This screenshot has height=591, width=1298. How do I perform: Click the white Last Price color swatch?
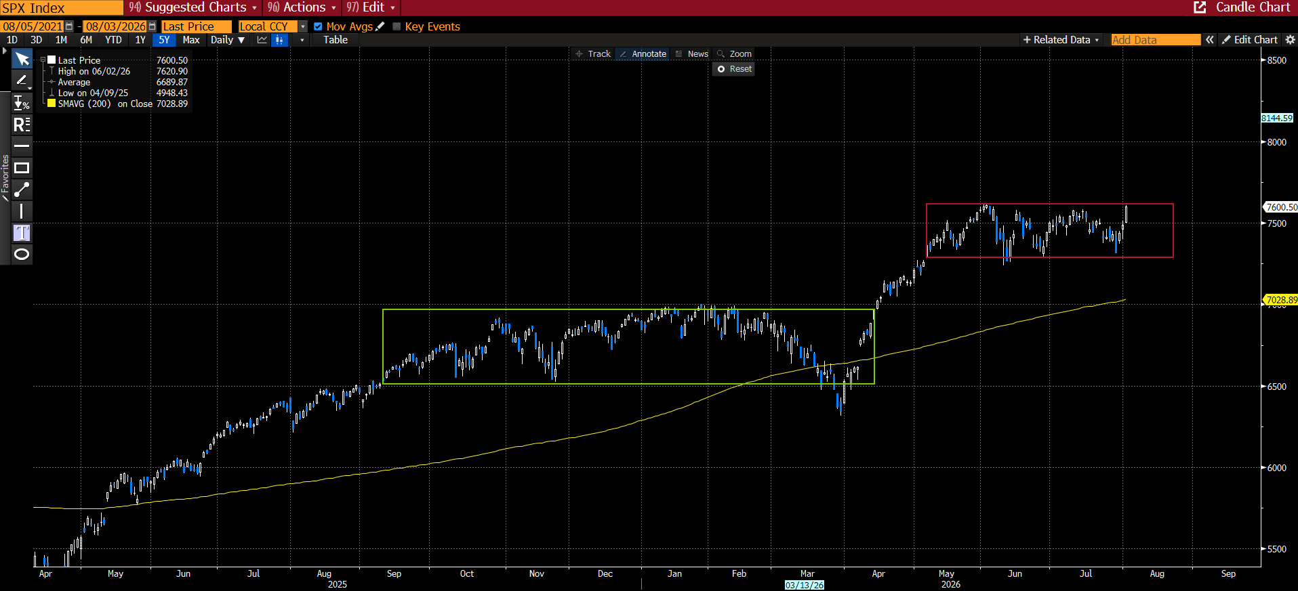tap(52, 60)
